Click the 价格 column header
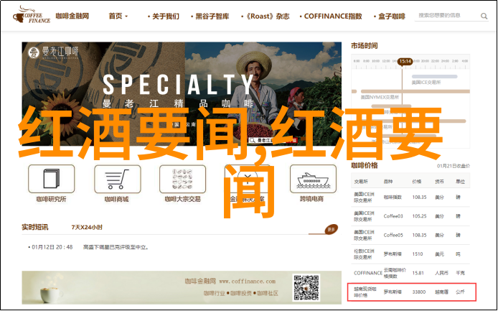Image resolution: width=498 pixels, height=311 pixels. coord(417,182)
